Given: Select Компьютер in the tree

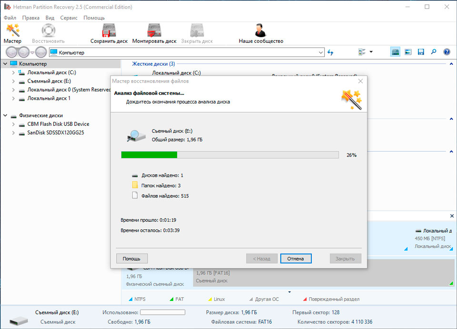Looking at the screenshot, I should [33, 64].
